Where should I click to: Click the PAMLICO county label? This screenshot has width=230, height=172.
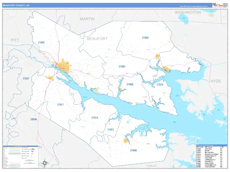[x=152, y=166]
